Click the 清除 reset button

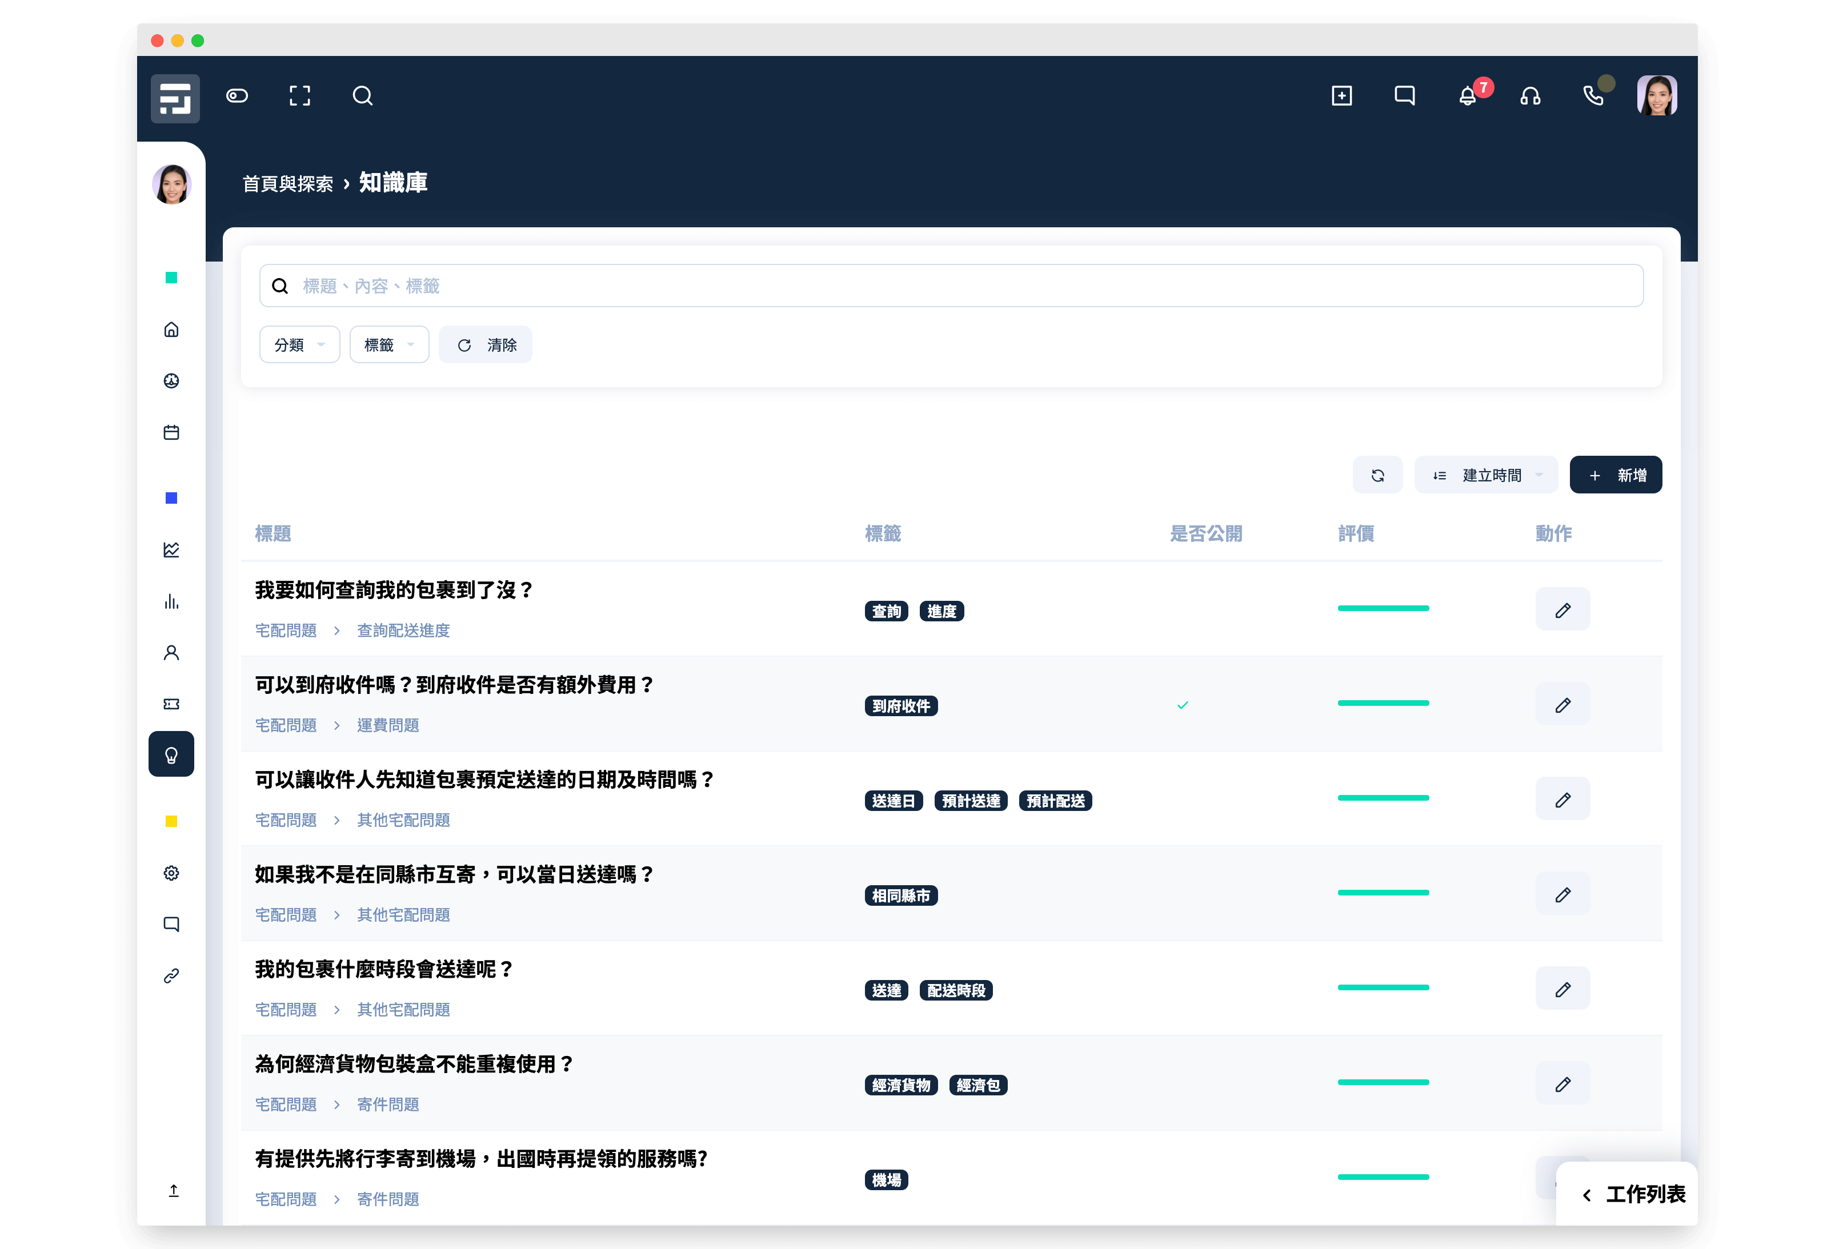[x=486, y=345]
